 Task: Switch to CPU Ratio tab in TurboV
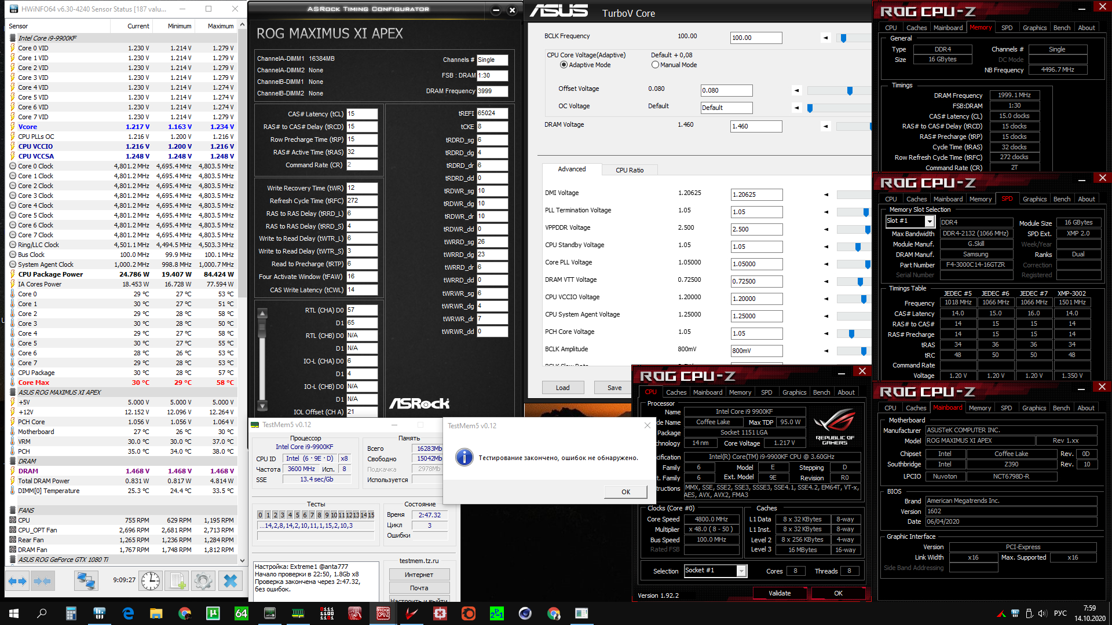[630, 170]
